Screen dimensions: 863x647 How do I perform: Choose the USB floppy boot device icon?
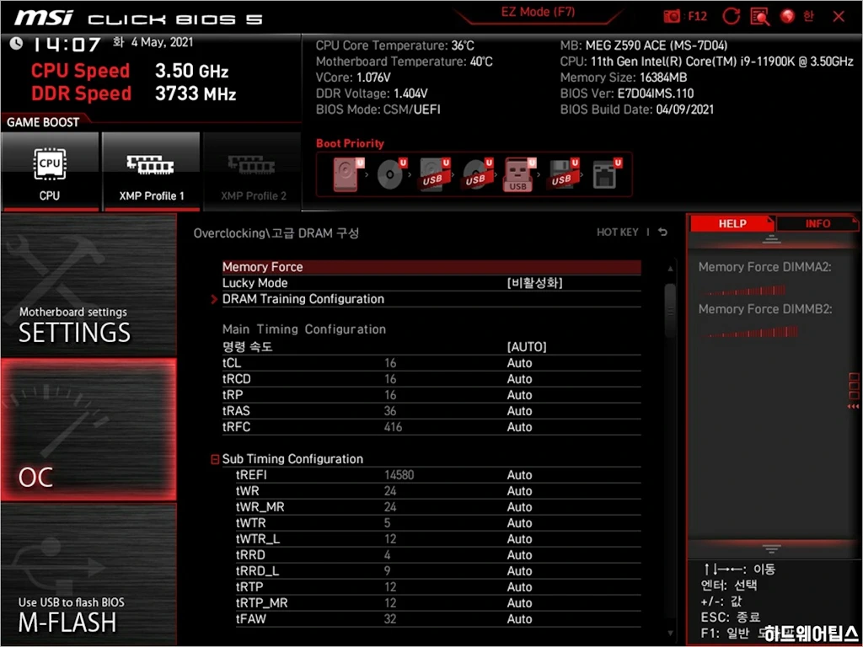pyautogui.click(x=563, y=175)
